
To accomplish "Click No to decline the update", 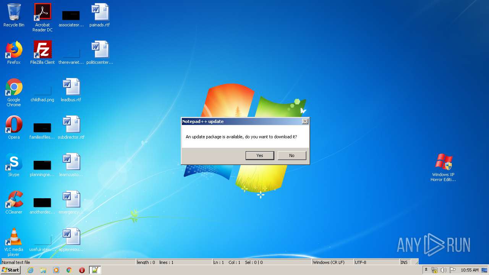I will [x=292, y=155].
